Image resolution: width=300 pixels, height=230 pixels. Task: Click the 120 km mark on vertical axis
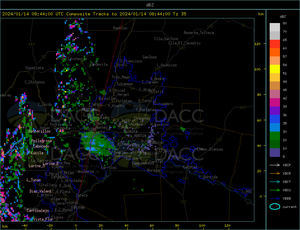(x=258, y=44)
